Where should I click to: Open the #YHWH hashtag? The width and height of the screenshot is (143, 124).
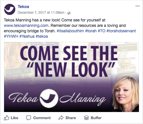11,36
